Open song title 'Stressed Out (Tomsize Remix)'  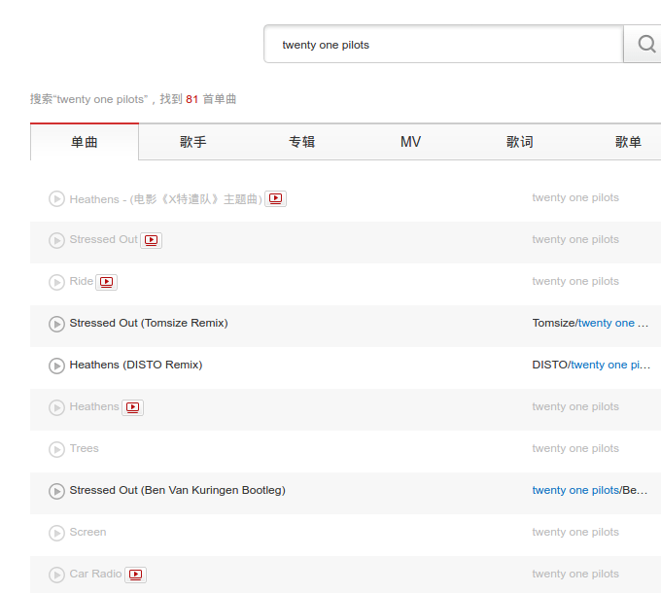point(149,323)
